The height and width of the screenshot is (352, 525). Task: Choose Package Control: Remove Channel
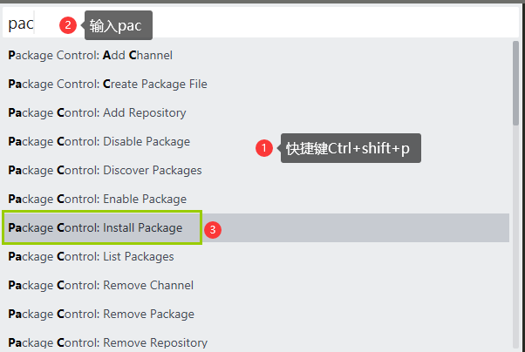[x=100, y=285]
